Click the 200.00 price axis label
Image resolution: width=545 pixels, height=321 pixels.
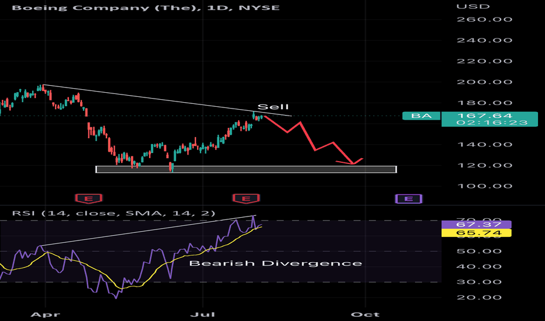pyautogui.click(x=485, y=82)
